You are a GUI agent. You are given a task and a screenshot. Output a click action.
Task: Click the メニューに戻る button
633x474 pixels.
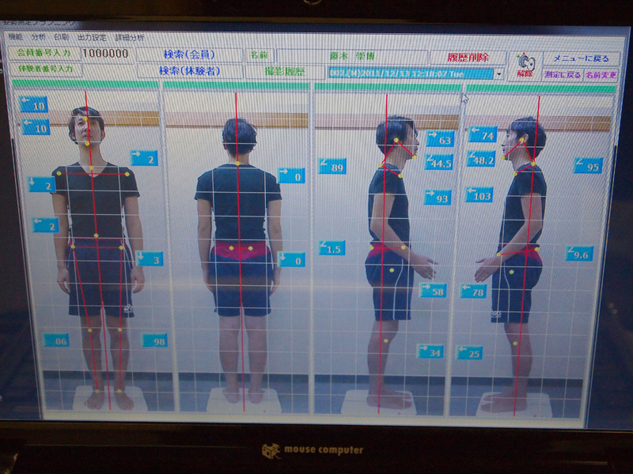[x=581, y=59]
